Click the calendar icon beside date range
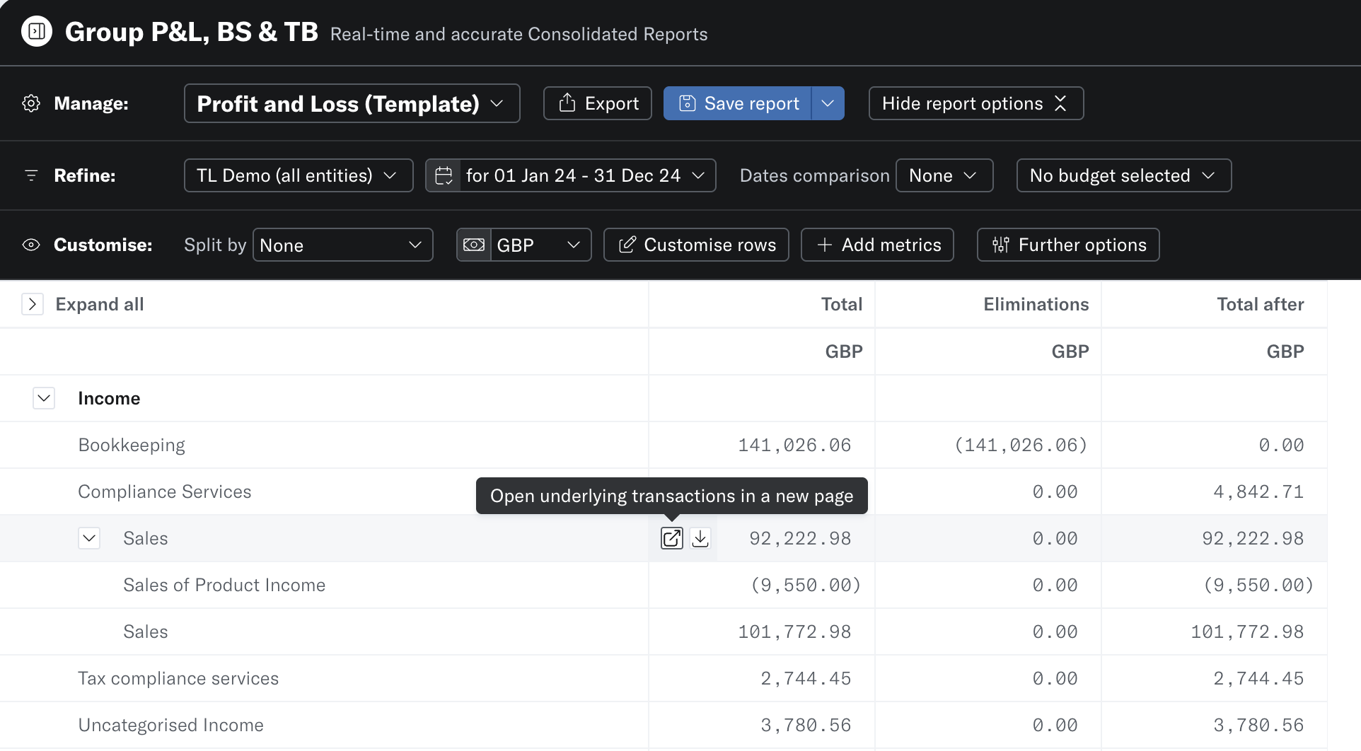Screen dimensions: 1361x751 (x=444, y=175)
